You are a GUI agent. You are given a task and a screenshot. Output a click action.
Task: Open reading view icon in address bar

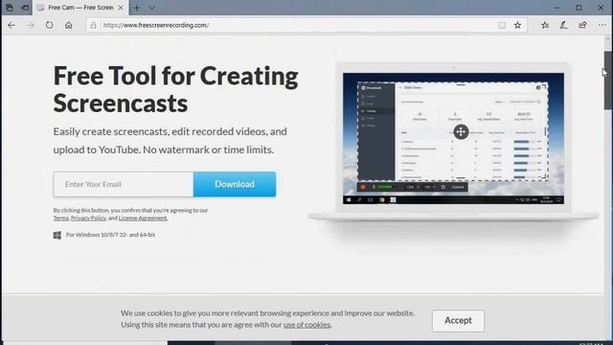[502, 25]
